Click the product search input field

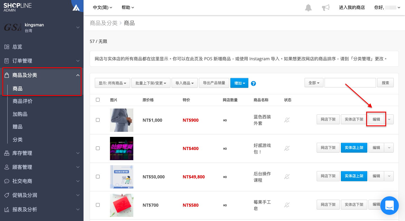(350, 83)
